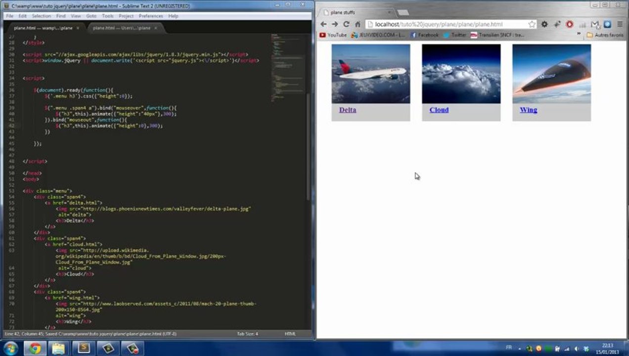Click the clouds thumbnail image
Viewport: 629px width, 356px height.
(x=461, y=74)
